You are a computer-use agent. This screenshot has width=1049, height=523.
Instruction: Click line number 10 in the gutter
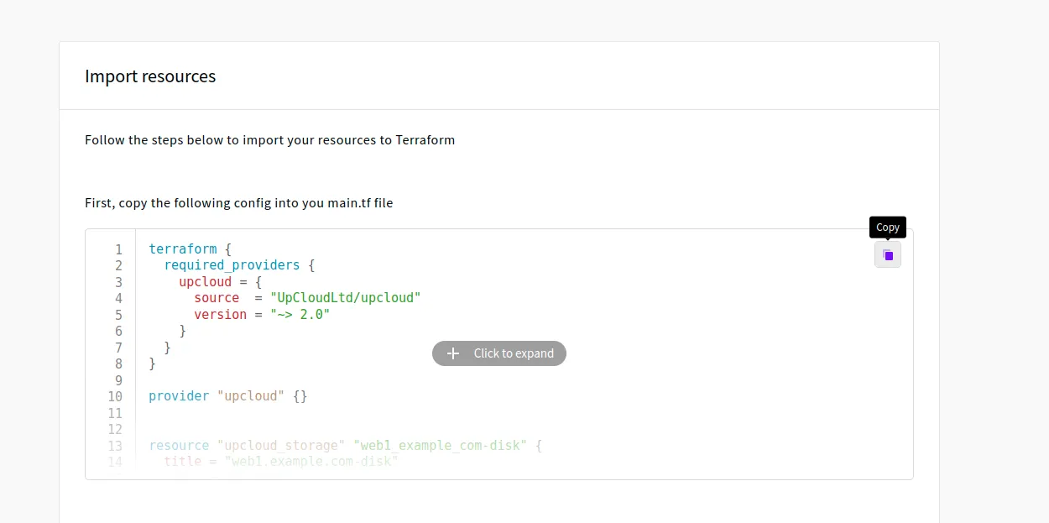pos(115,396)
